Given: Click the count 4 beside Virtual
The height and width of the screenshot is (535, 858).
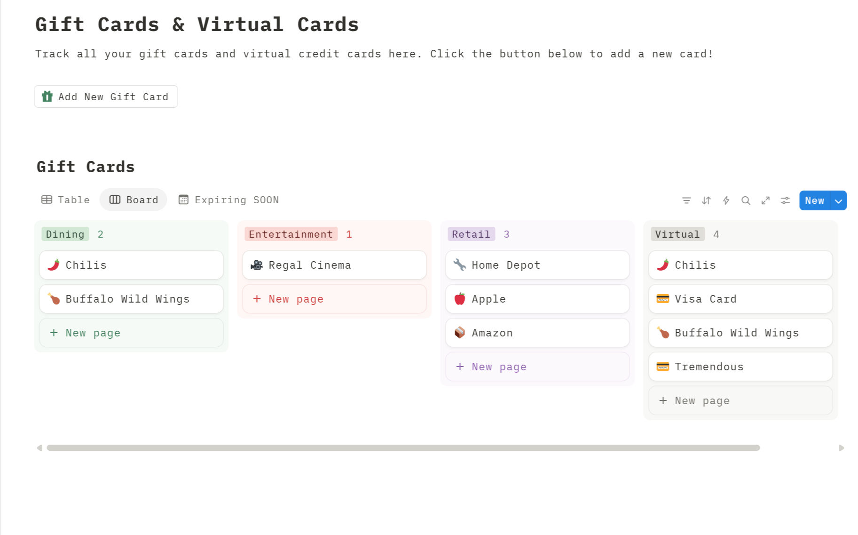Looking at the screenshot, I should (x=716, y=234).
